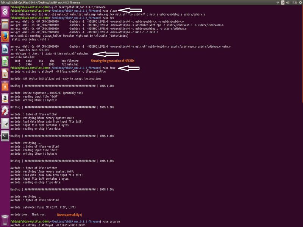This screenshot has width=303, height=227.
Task: Open LibreOffice Impress presentation icon
Action: point(5,74)
